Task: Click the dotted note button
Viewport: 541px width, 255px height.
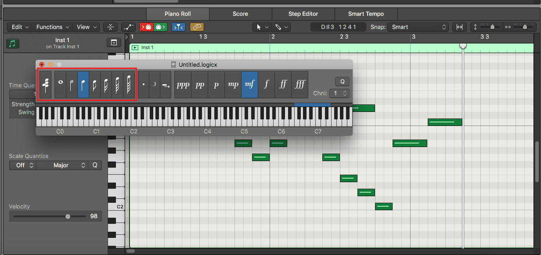Action: [x=144, y=85]
